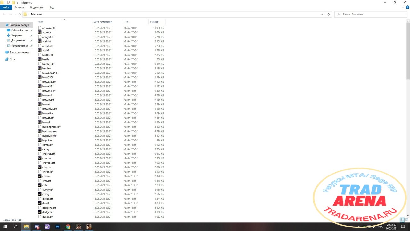Open Viber from the taskbar
Image resolution: width=410 pixels, height=231 pixels.
pyautogui.click(x=47, y=227)
